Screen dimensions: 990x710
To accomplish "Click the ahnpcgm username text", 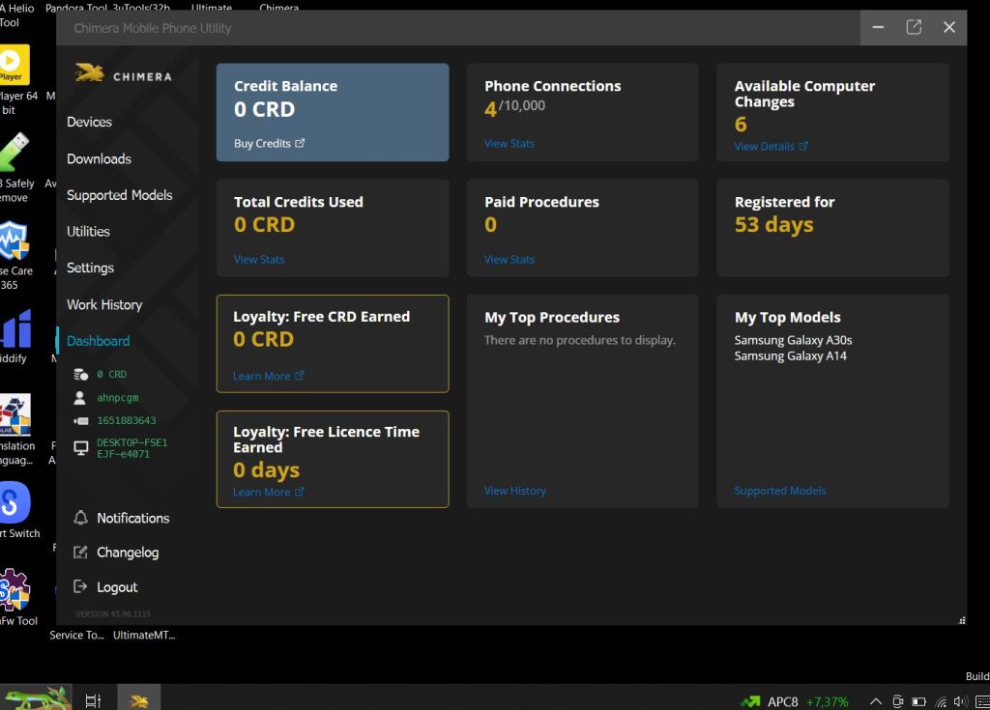I will tap(117, 398).
